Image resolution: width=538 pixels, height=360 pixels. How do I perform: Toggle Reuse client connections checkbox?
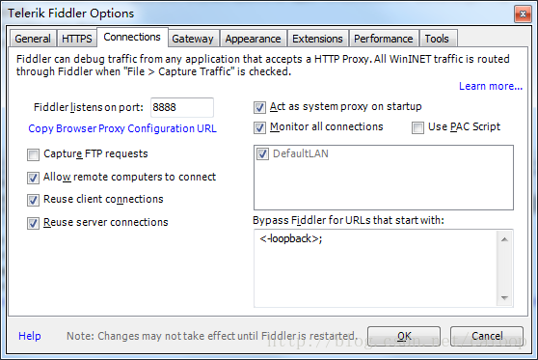click(34, 200)
